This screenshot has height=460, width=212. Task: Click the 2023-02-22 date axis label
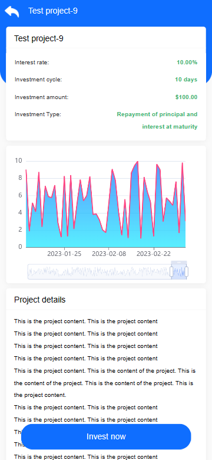tap(154, 254)
